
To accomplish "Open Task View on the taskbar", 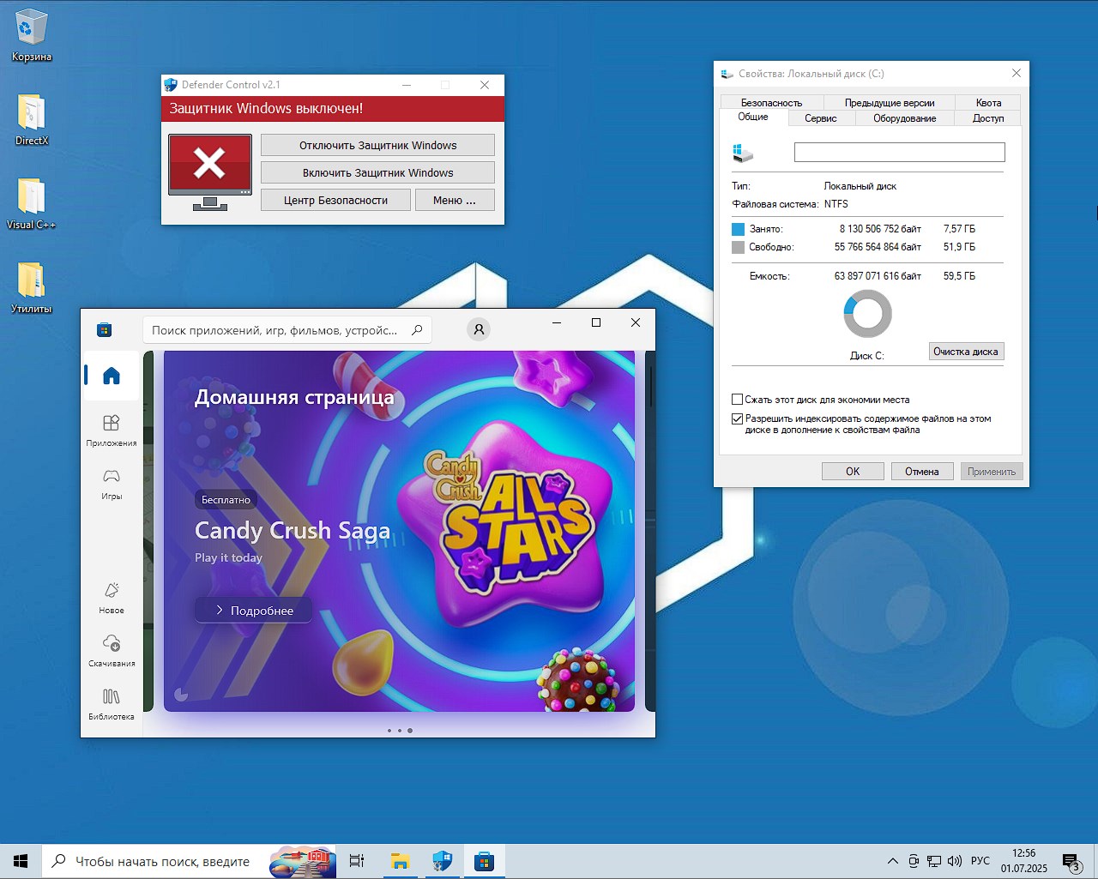I will pos(357,861).
